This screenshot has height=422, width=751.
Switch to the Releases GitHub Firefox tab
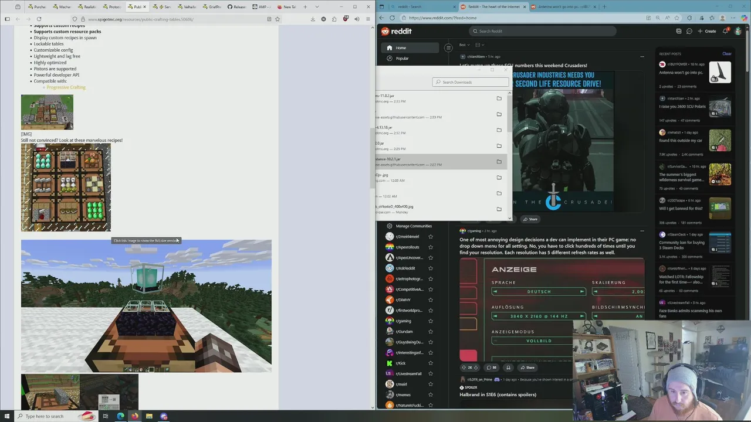(238, 7)
